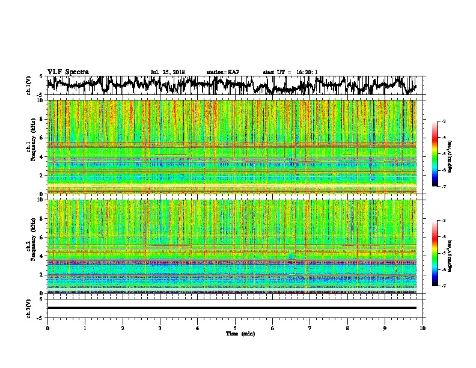Click time axis tick label "5"

[235, 328]
